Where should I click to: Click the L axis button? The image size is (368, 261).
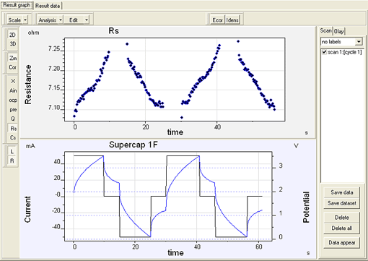[x=12, y=152]
